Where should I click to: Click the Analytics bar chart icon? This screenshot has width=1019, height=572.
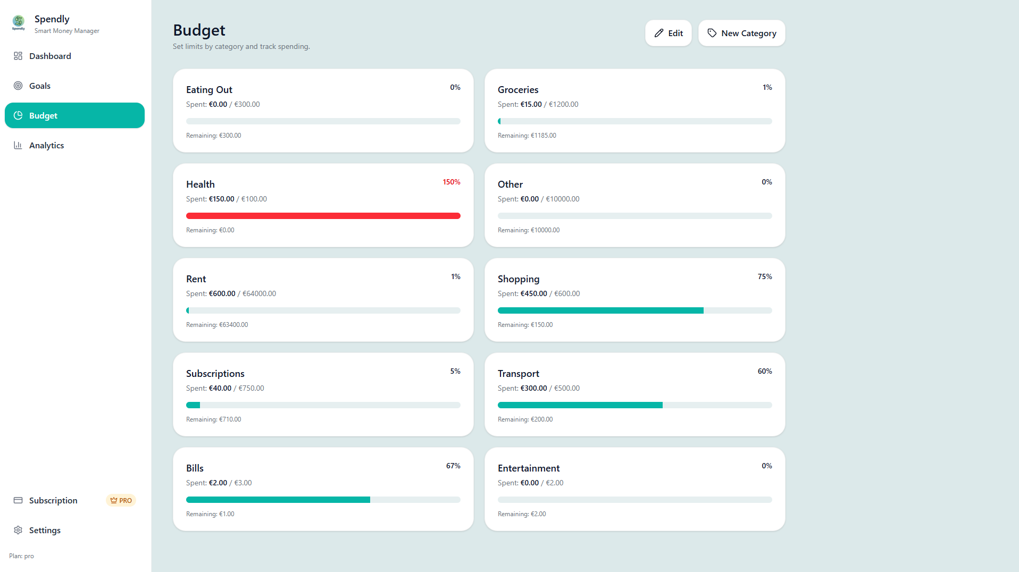pyautogui.click(x=18, y=145)
